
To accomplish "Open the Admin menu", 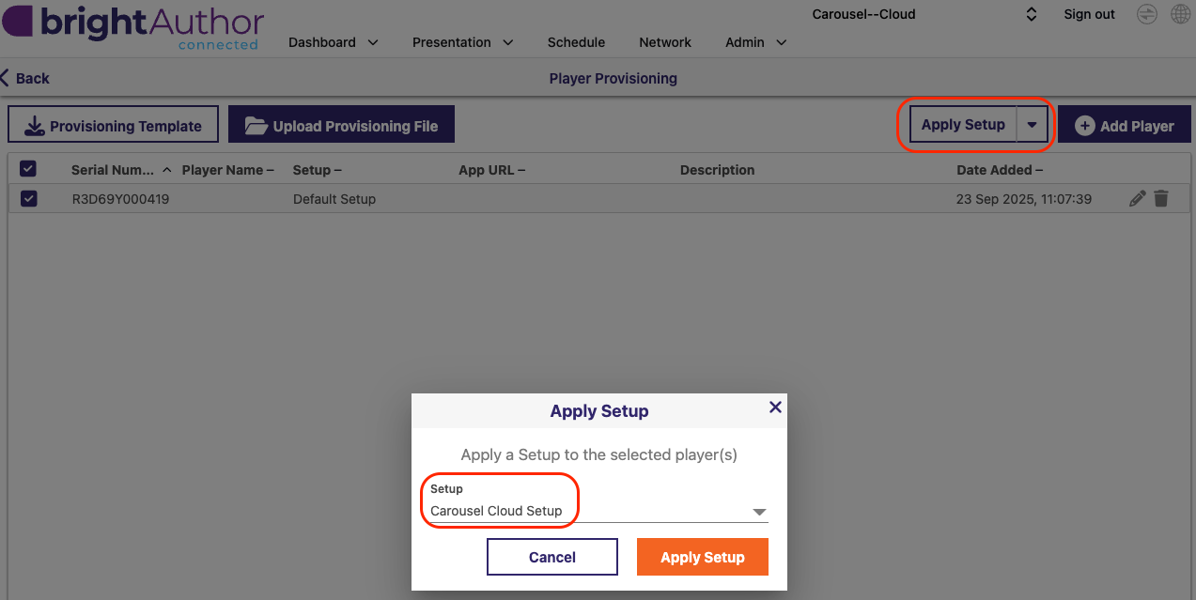I will point(755,42).
